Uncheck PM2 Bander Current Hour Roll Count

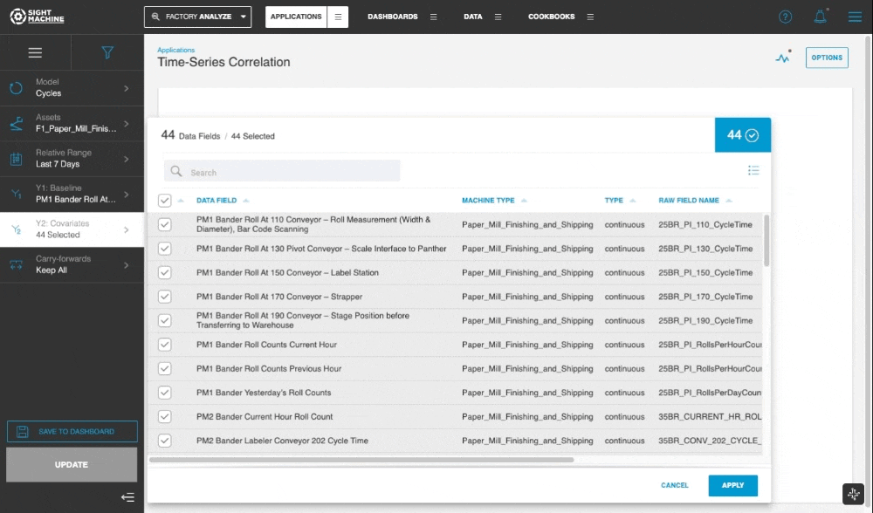coord(164,416)
